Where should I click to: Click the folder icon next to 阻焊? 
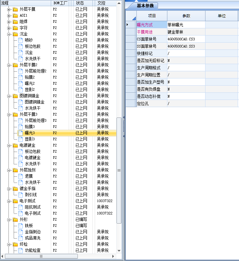coord(15,21)
